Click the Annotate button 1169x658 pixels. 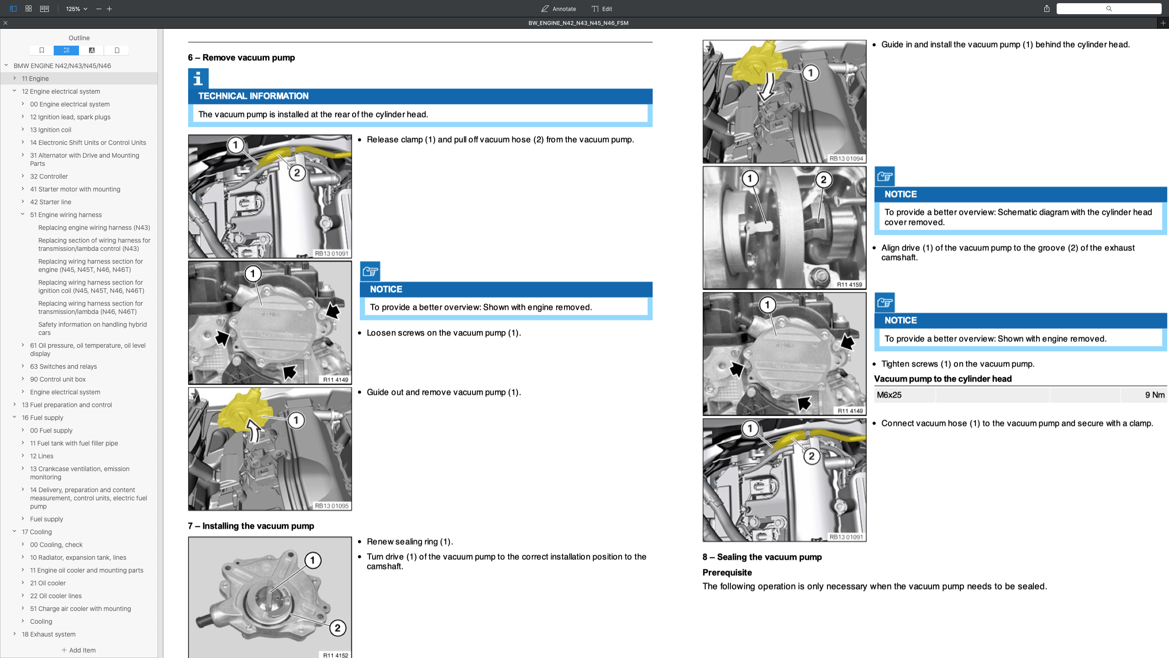tap(558, 9)
